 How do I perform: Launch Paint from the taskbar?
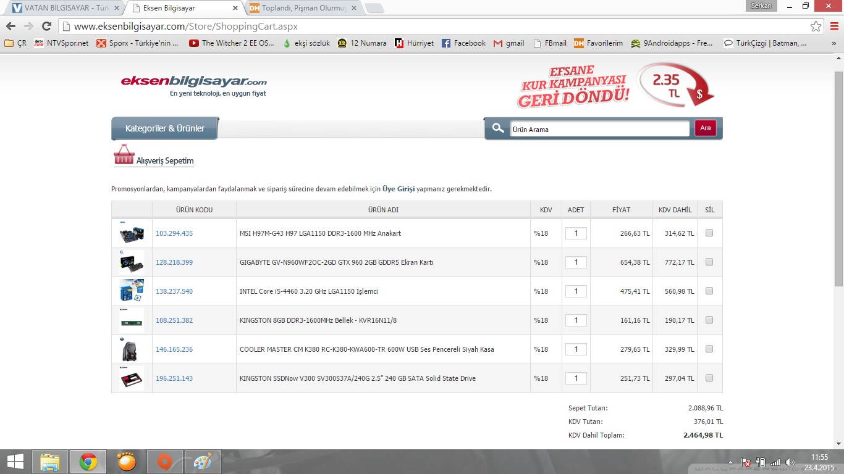click(202, 462)
